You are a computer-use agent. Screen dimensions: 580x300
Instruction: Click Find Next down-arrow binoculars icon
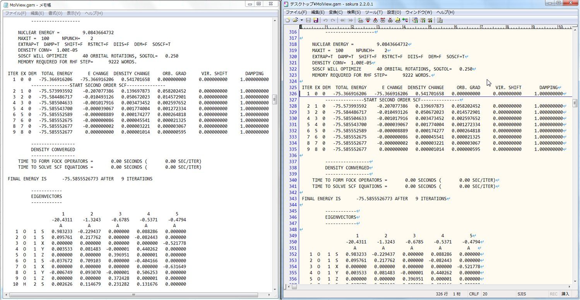pos(368,20)
